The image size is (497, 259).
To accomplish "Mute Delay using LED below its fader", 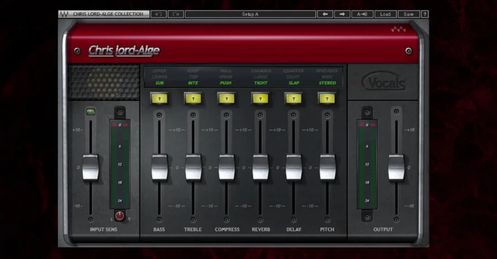I will pos(294,219).
